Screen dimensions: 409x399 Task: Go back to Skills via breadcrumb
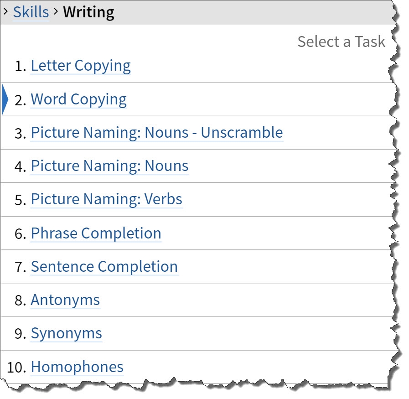pos(31,12)
